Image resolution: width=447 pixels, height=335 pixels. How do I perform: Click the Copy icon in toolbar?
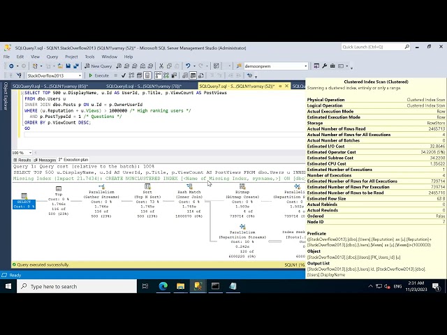169,66
